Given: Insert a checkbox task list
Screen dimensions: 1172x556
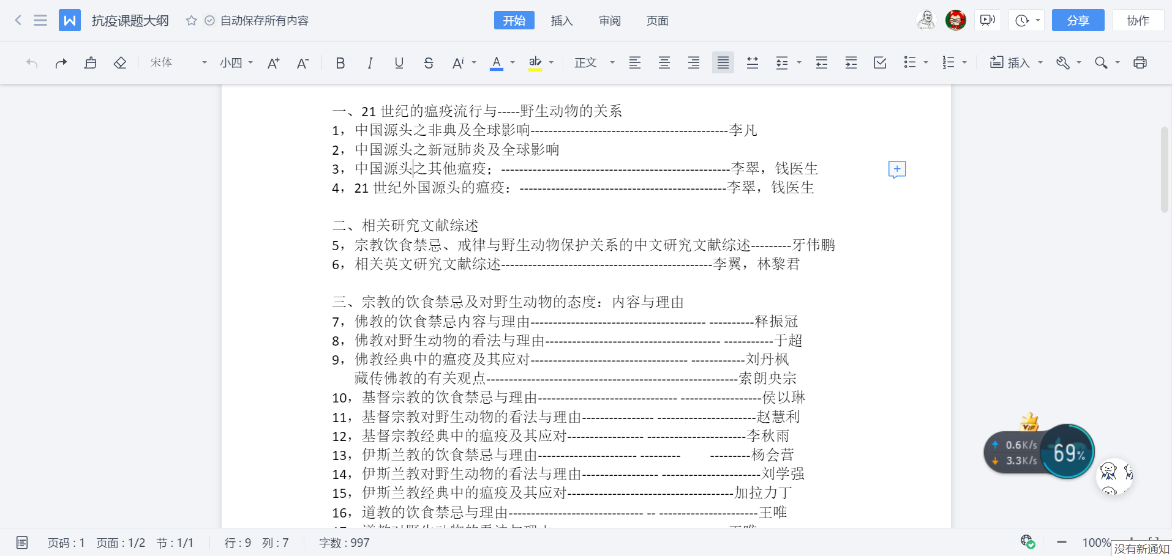Looking at the screenshot, I should tap(880, 62).
